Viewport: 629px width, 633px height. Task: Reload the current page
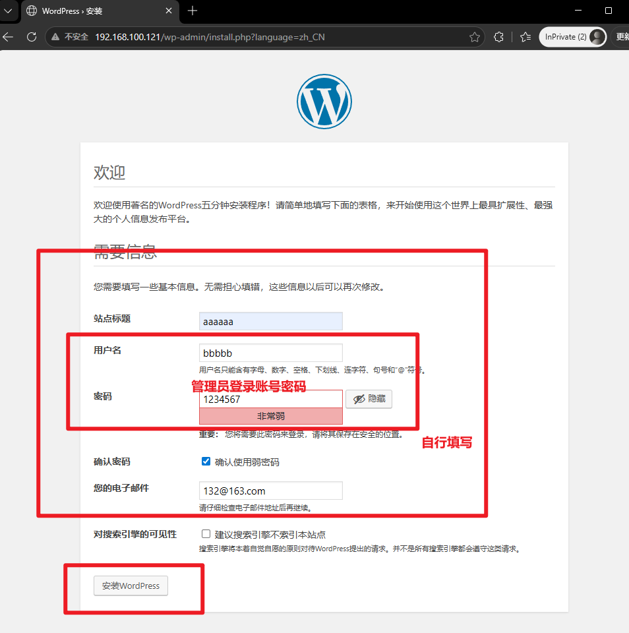32,37
